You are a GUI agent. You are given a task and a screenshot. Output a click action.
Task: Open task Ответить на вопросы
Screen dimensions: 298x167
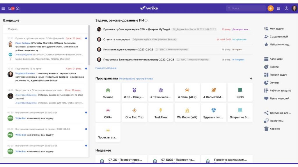[x=117, y=39]
